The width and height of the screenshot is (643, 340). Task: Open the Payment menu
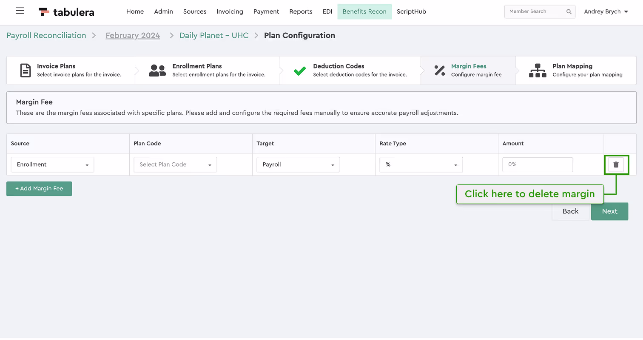click(x=266, y=11)
